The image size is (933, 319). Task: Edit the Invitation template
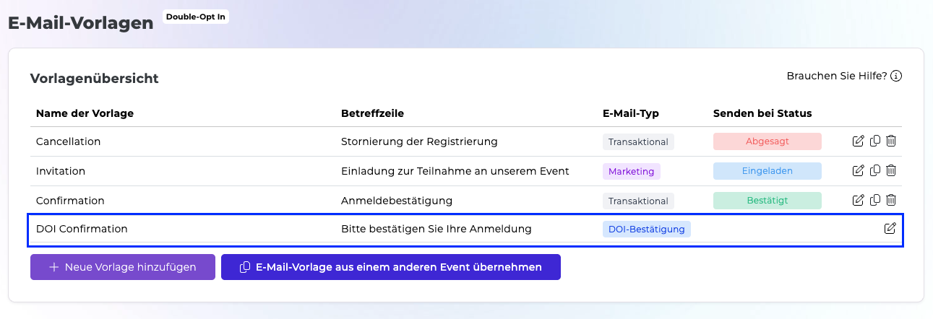click(x=859, y=171)
